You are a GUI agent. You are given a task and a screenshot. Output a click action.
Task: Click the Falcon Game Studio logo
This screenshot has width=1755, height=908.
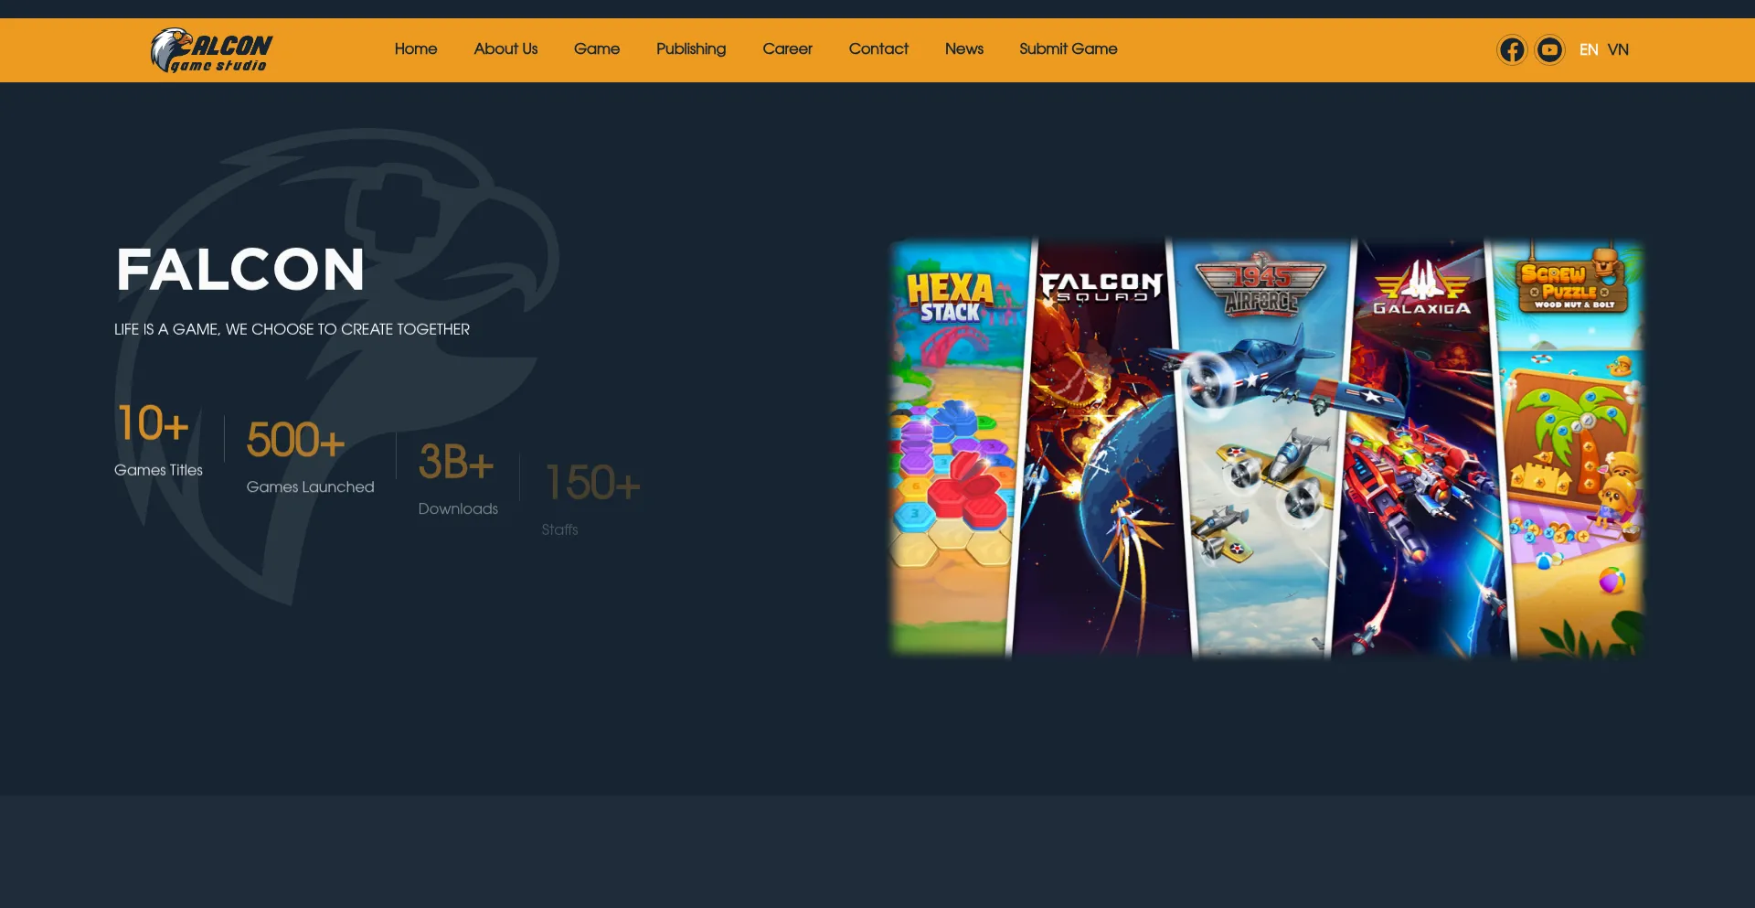(x=211, y=50)
